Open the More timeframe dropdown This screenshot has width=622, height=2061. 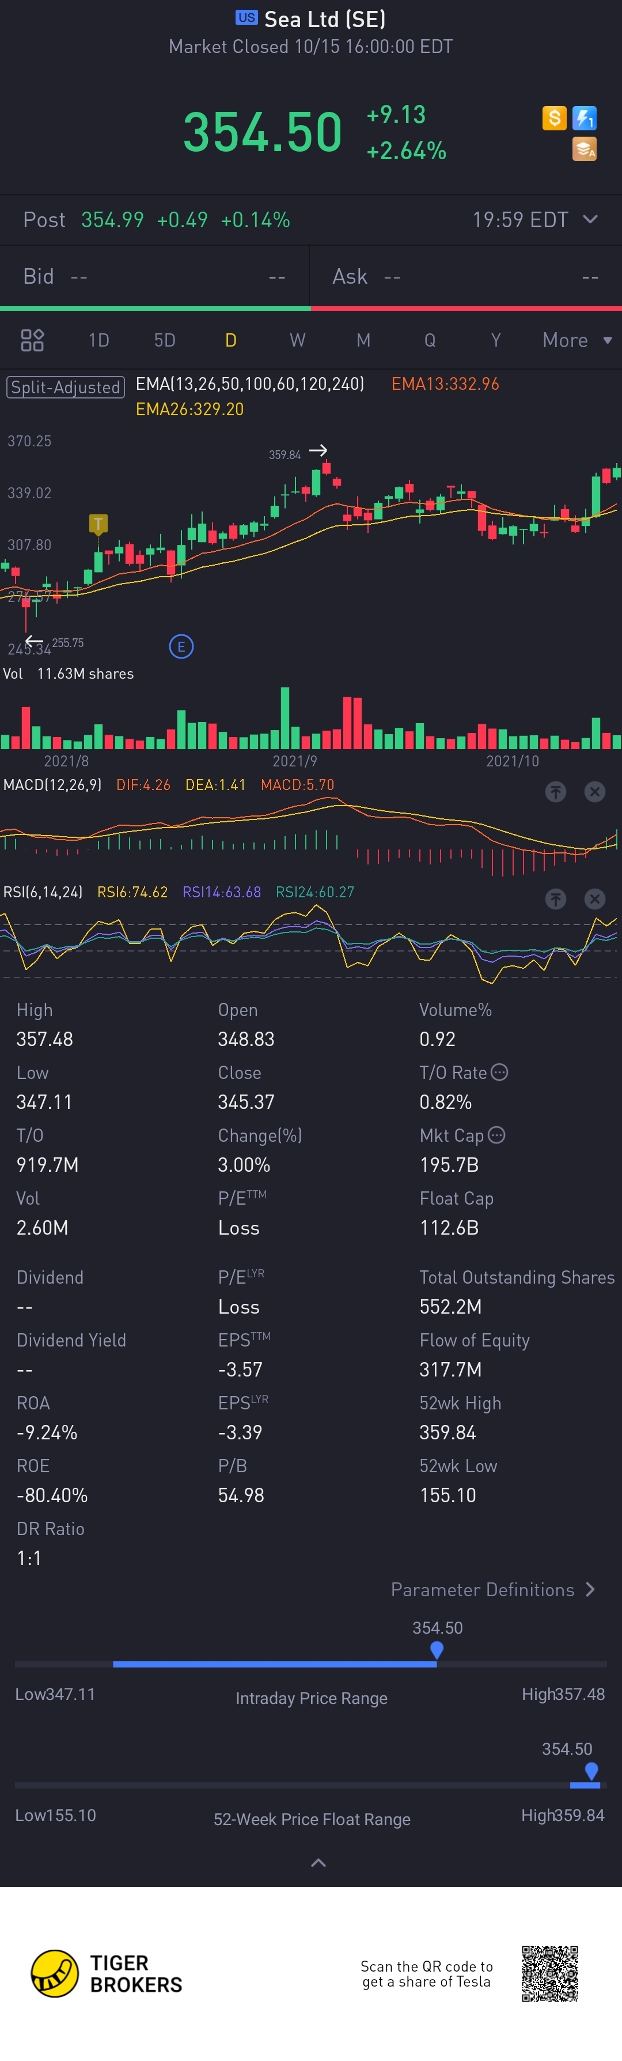tap(577, 340)
